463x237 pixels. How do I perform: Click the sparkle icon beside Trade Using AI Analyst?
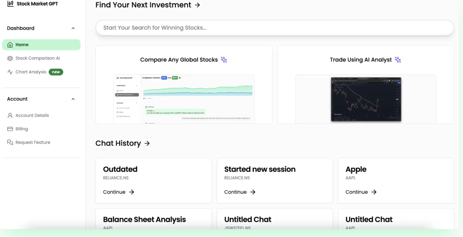(398, 60)
